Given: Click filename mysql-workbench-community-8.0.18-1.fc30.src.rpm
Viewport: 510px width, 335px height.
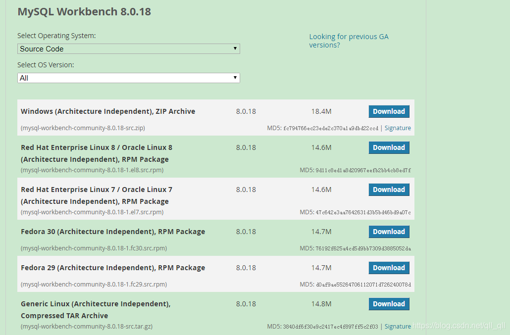Looking at the screenshot, I should [x=94, y=248].
